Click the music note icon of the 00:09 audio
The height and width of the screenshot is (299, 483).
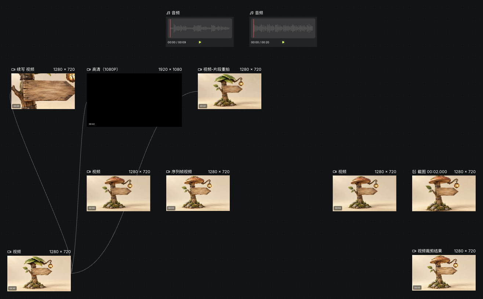point(168,13)
